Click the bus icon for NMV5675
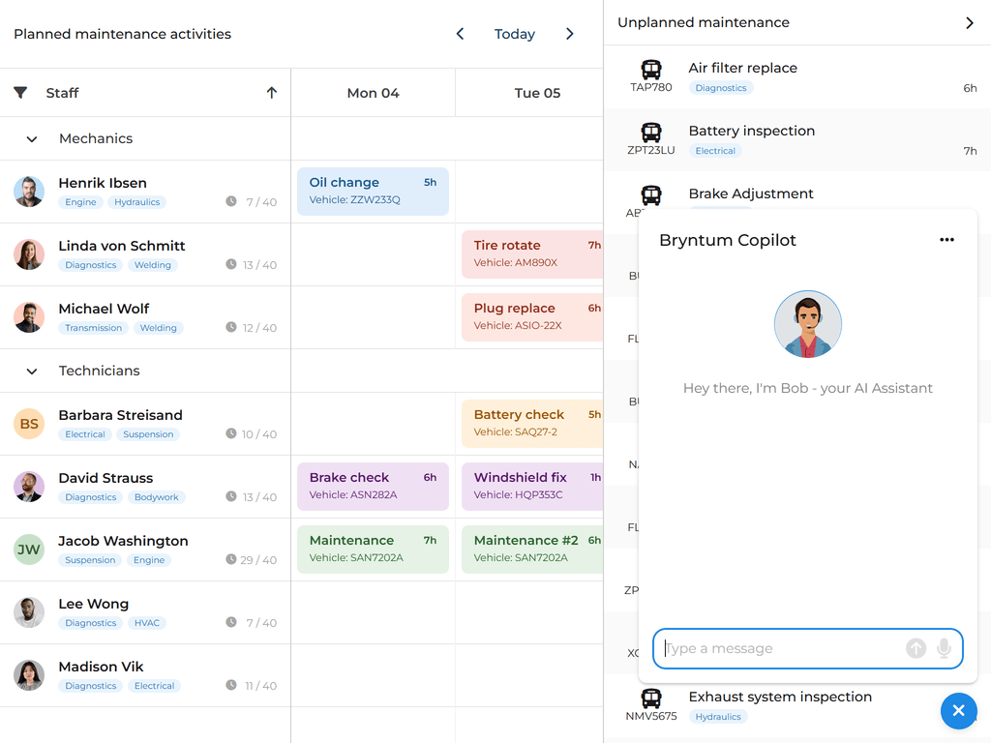991x743 pixels. click(651, 698)
